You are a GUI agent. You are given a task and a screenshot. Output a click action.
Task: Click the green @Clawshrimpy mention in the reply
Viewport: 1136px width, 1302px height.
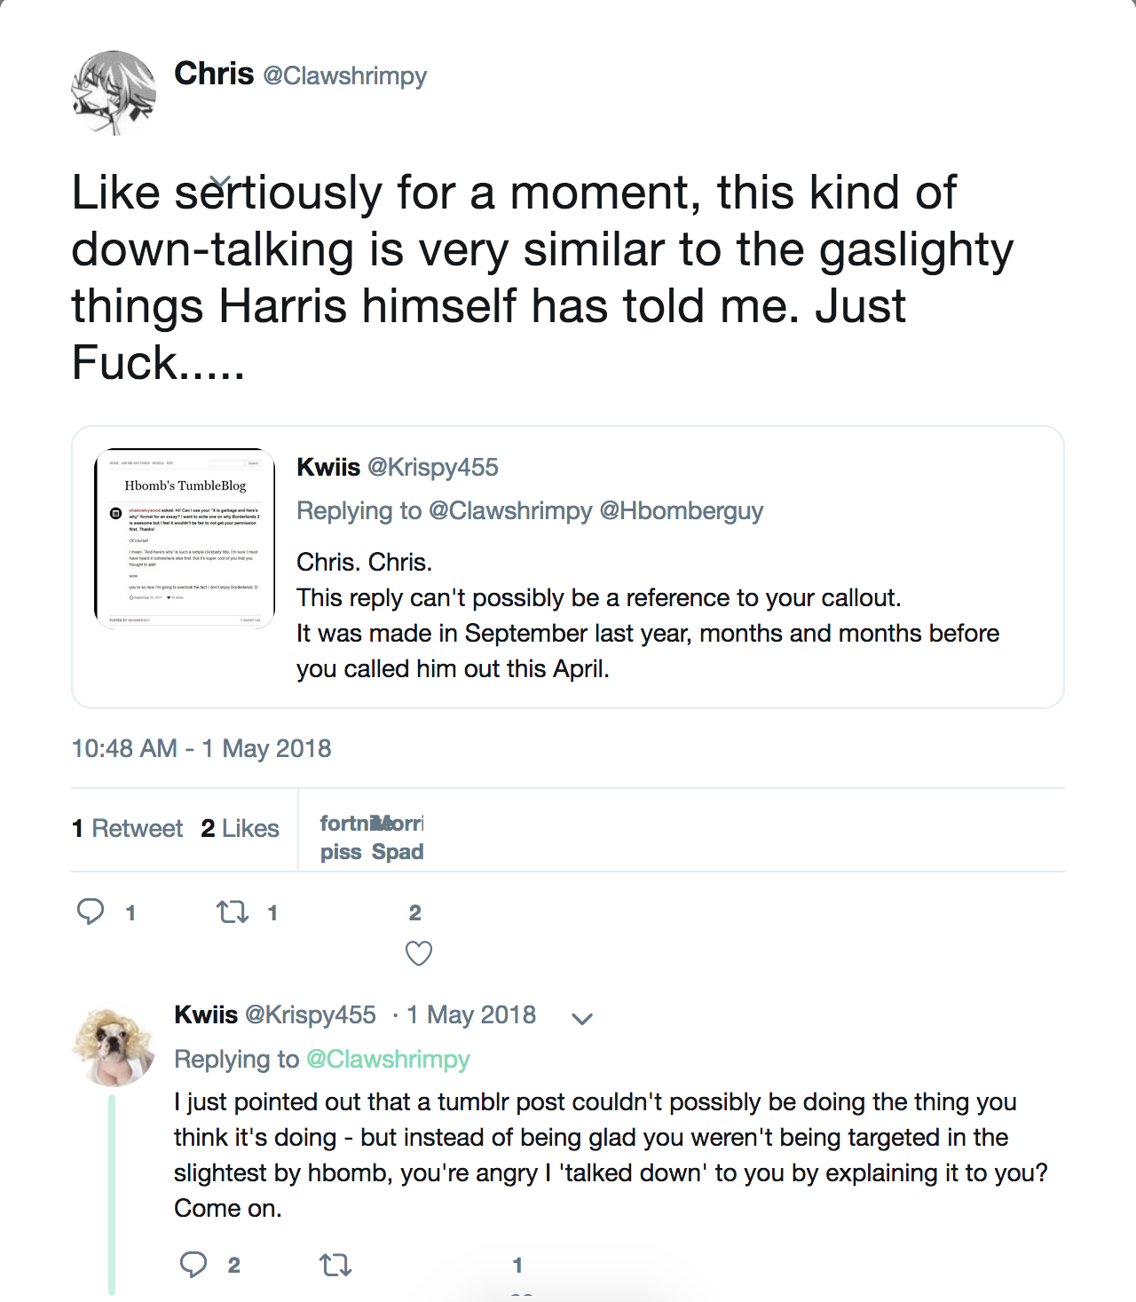(388, 1059)
